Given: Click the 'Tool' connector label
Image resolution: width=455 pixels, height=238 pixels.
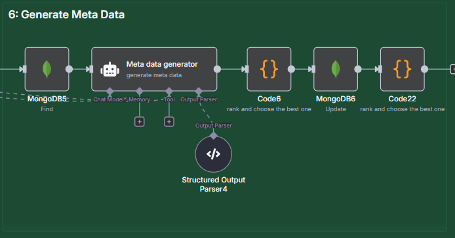Looking at the screenshot, I should click(x=169, y=99).
